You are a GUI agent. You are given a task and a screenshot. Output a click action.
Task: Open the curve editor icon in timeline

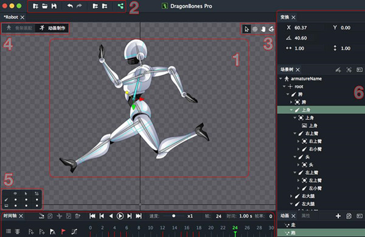point(74,232)
